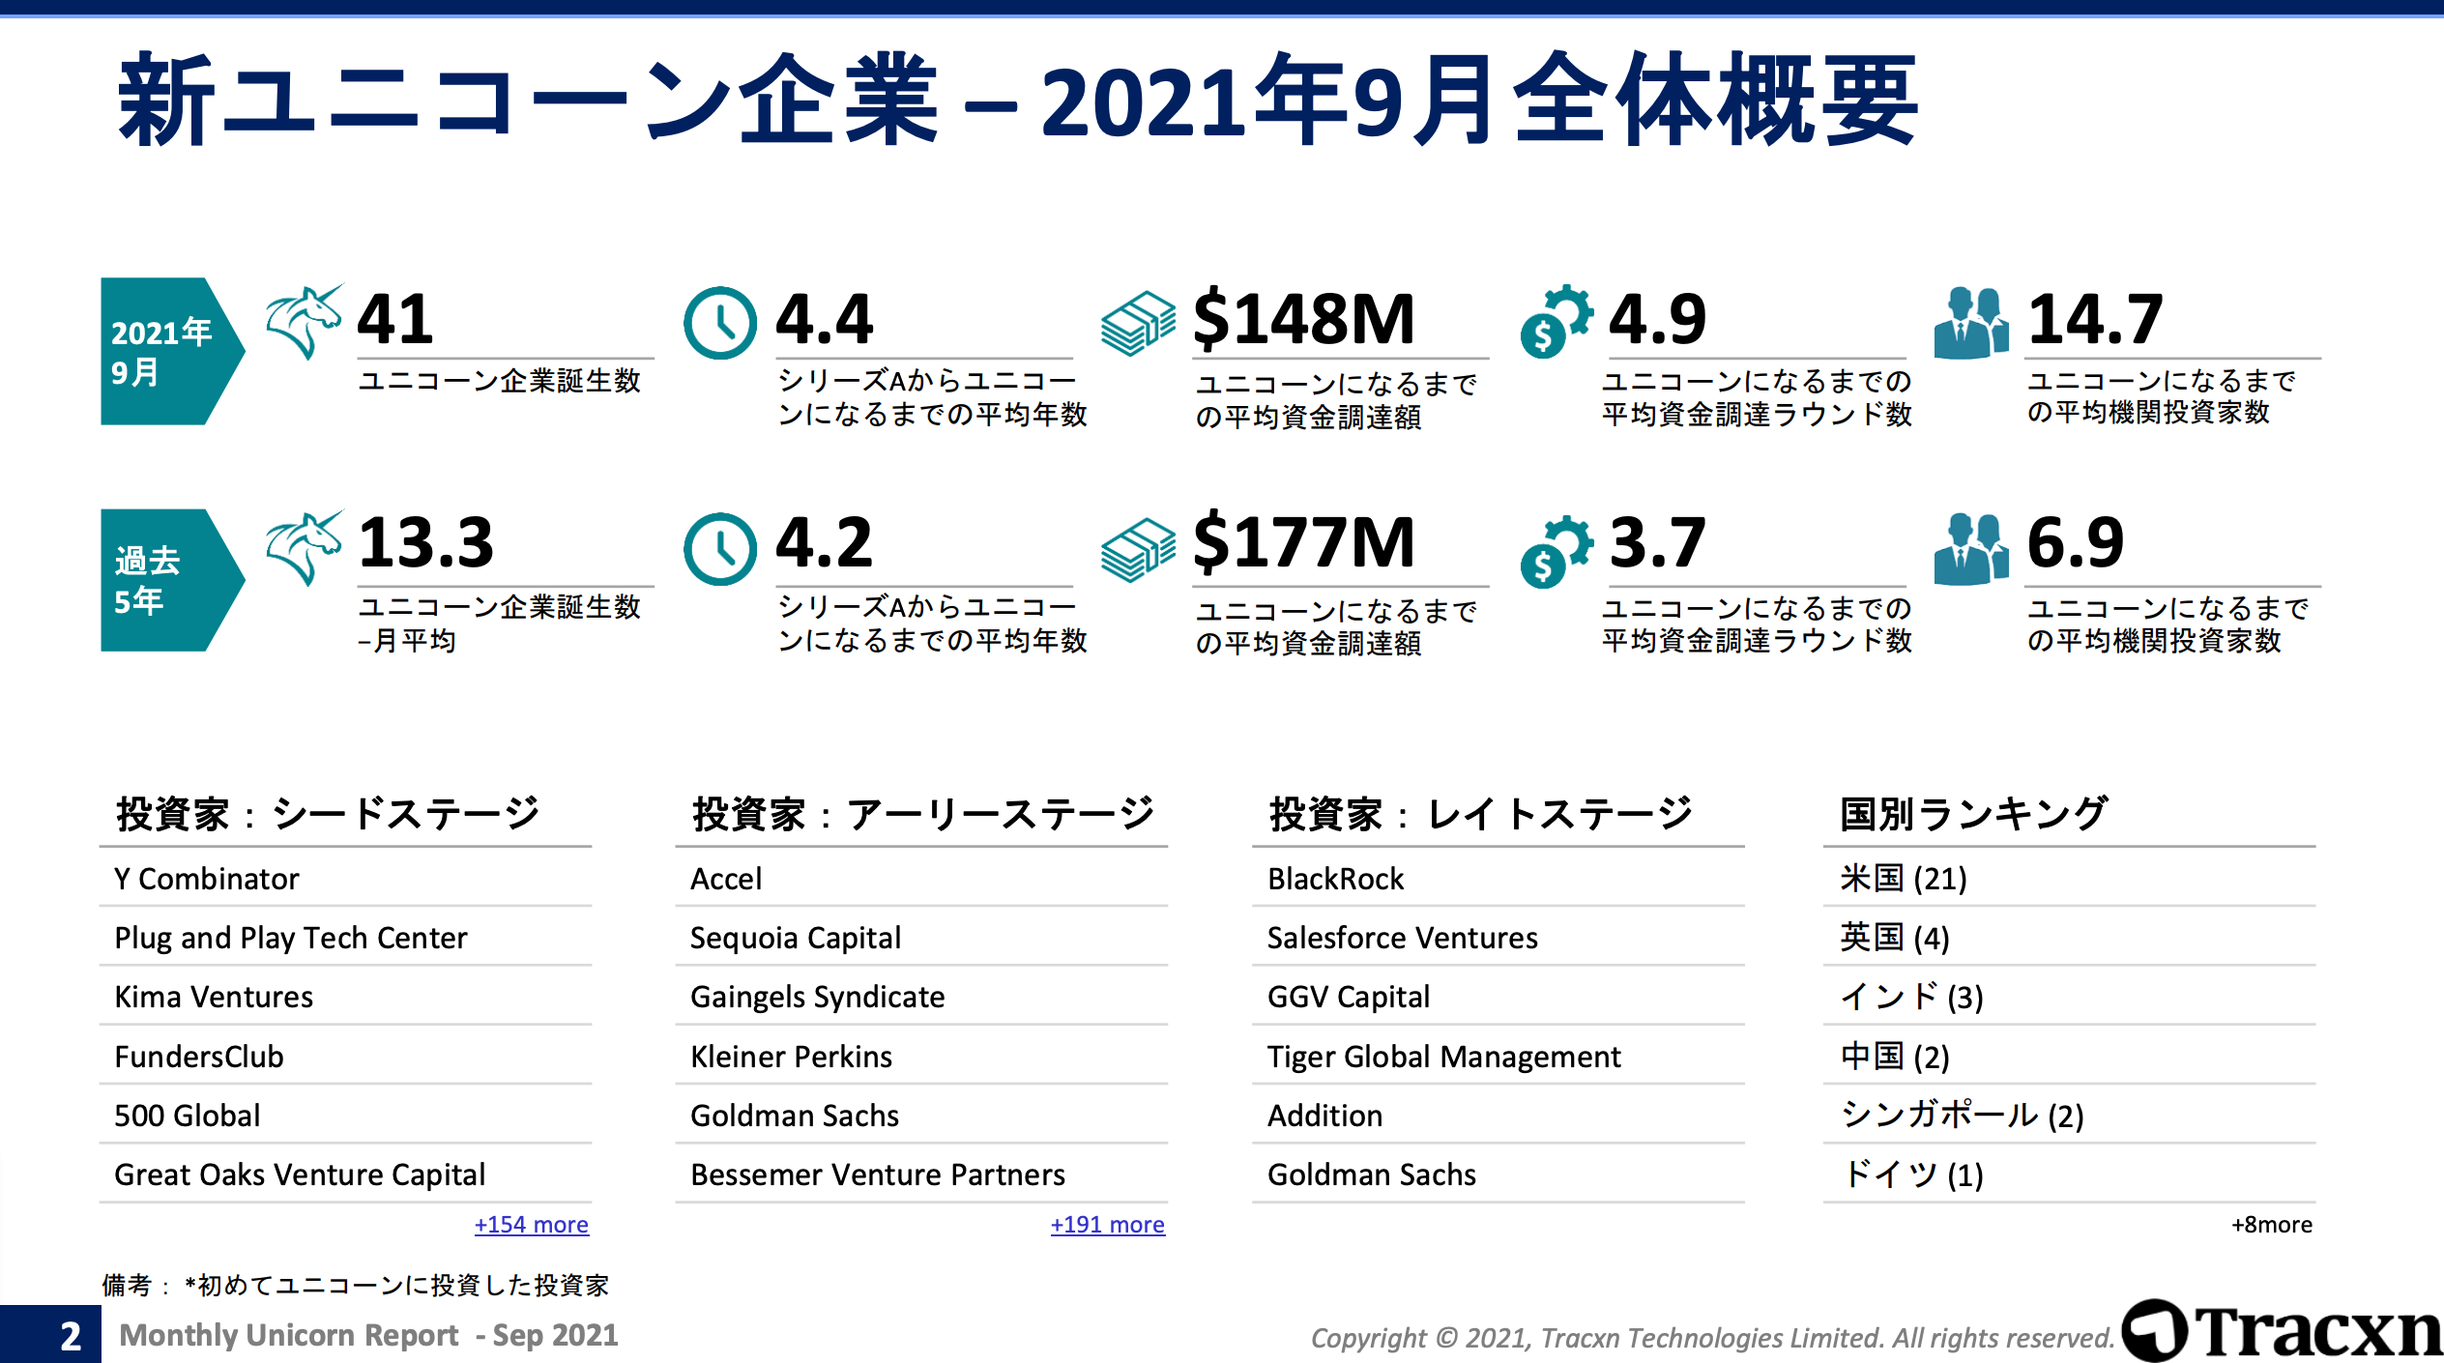Click 米国 (21) in country ranking

(x=1903, y=879)
